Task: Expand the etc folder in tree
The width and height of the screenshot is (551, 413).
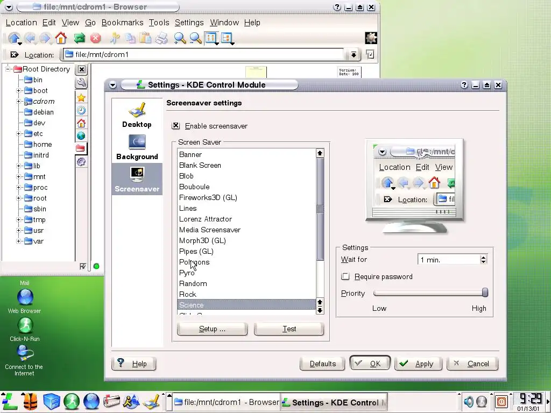Action: (19, 134)
